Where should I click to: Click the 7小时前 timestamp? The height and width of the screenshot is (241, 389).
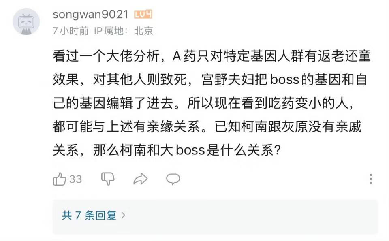coord(71,31)
